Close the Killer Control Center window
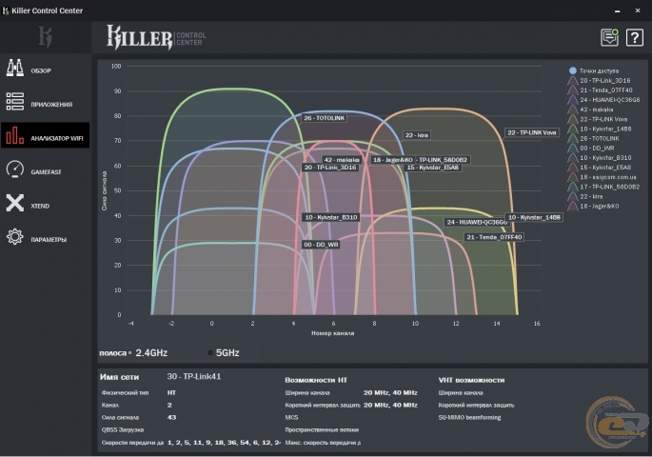 point(638,10)
